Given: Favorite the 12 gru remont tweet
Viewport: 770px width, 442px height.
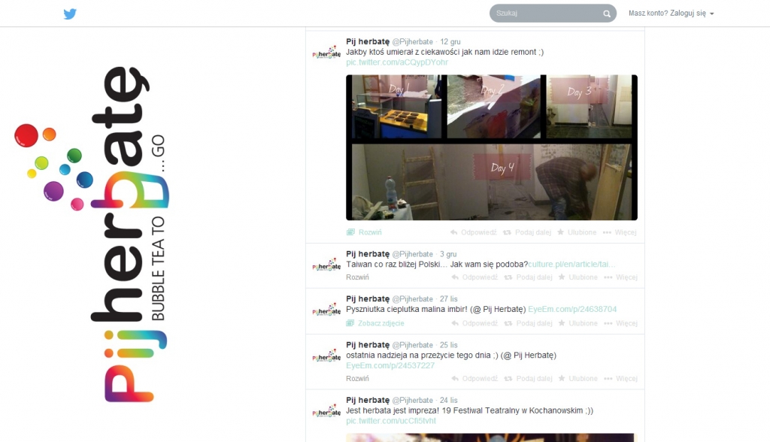Looking at the screenshot, I should 577,232.
